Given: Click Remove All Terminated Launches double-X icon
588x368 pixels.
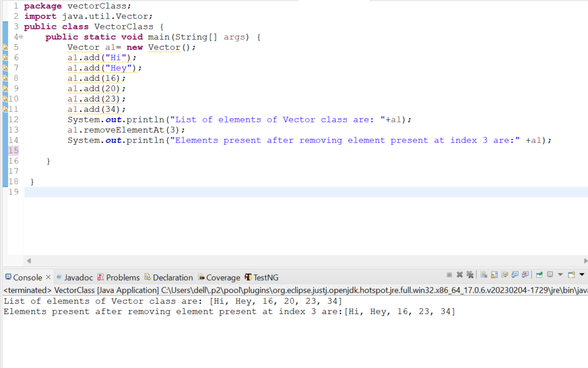Looking at the screenshot, I should pyautogui.click(x=470, y=274).
